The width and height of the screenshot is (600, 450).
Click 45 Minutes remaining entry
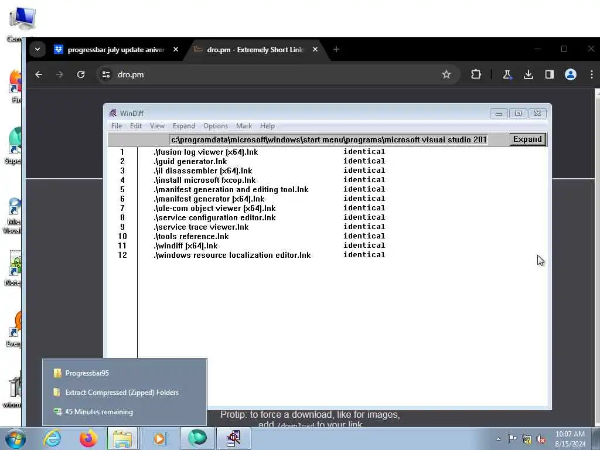(124, 412)
